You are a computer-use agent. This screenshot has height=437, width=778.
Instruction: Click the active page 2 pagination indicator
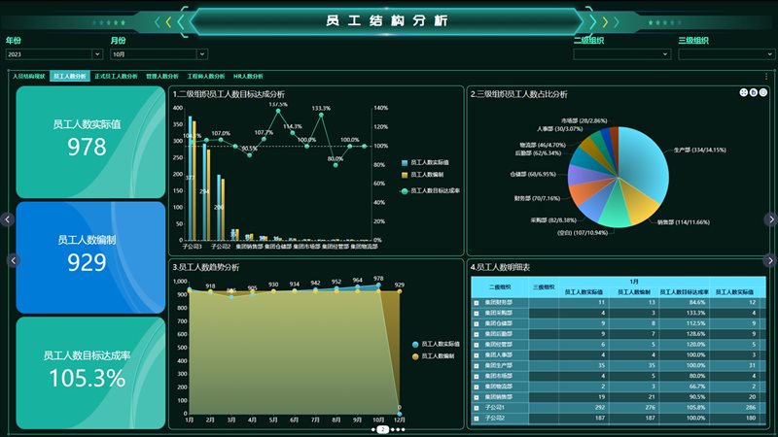coord(382,429)
